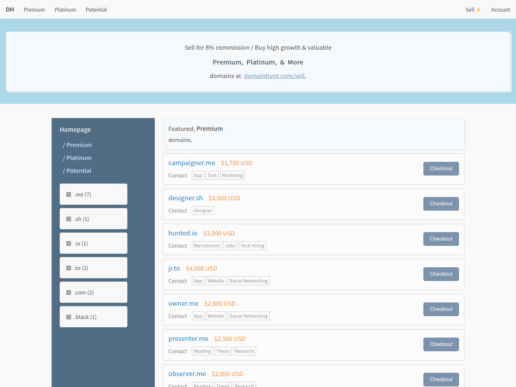Toggle the .io (1) filter checkbox
Viewport: 516px width, 387px height.
[69, 243]
